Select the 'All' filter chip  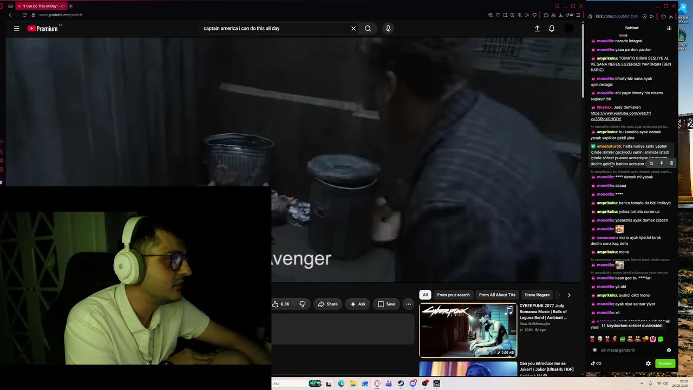click(x=425, y=295)
